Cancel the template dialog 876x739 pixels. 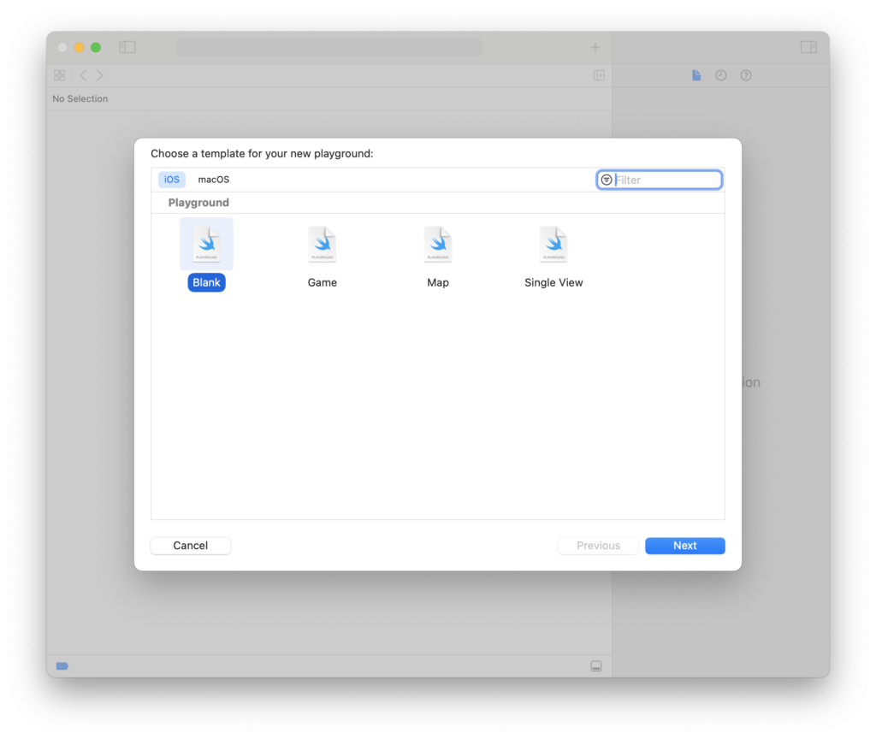coord(191,546)
